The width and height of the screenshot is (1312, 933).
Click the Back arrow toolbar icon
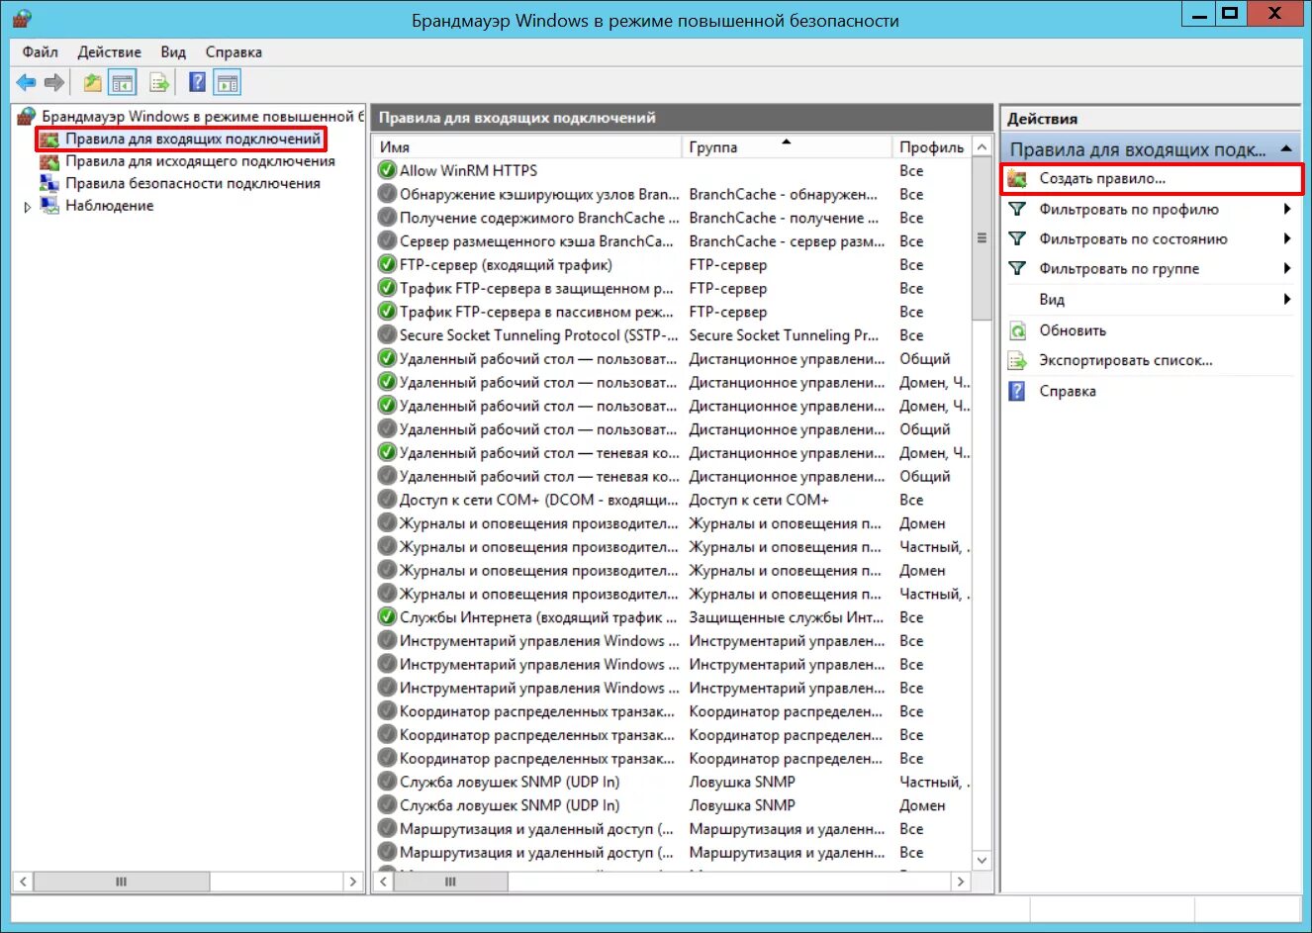[27, 83]
